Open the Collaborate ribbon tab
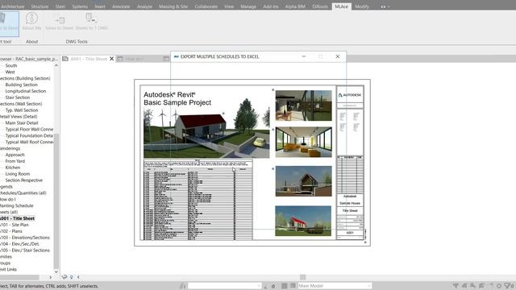The height and width of the screenshot is (290, 516). (x=206, y=6)
